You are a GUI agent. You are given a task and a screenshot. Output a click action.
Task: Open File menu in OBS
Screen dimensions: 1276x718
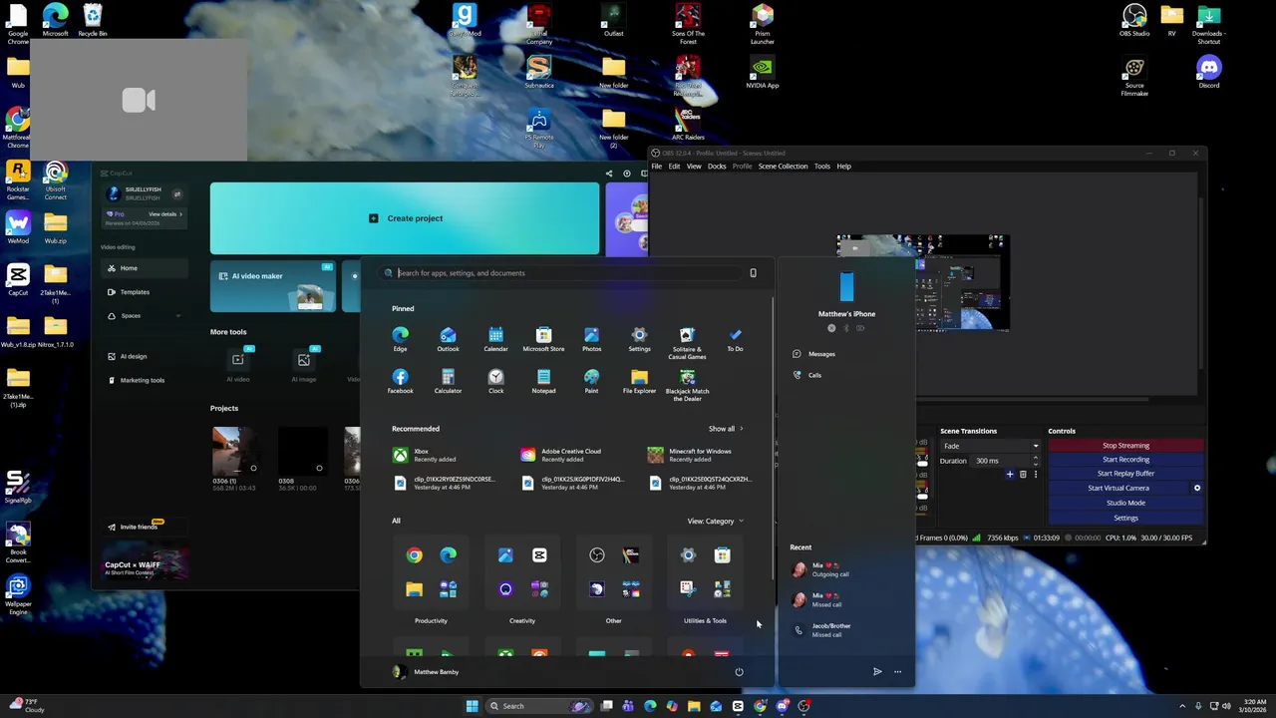pyautogui.click(x=657, y=167)
